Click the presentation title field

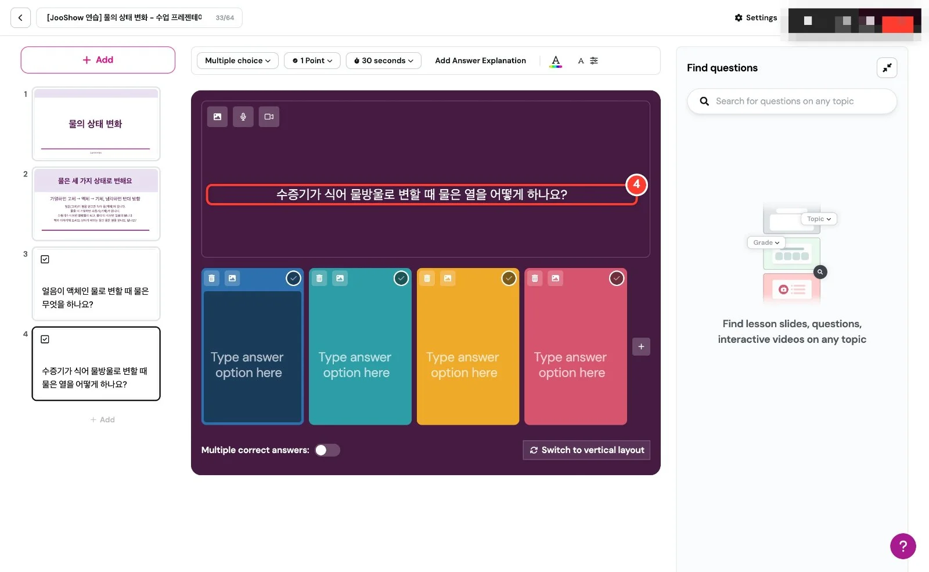coord(139,18)
